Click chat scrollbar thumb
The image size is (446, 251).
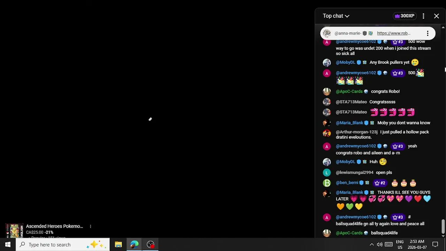tap(443, 227)
